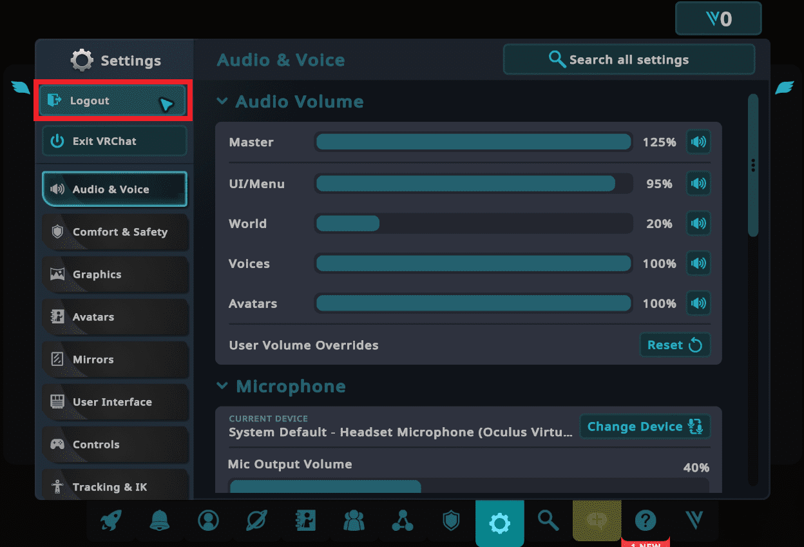804x547 pixels.
Task: Open Comfort & Safety settings category
Action: (x=115, y=232)
